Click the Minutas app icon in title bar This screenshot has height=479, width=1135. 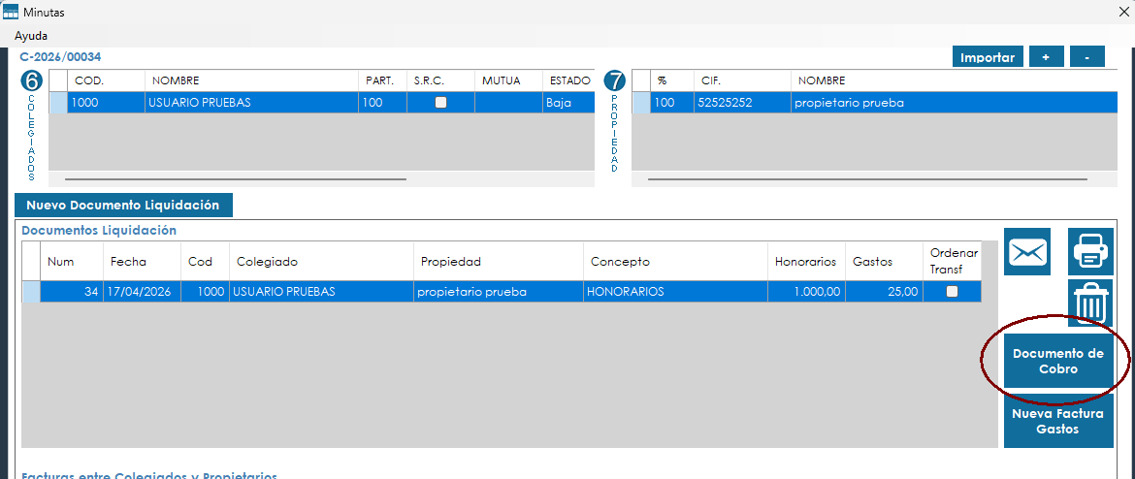[11, 13]
